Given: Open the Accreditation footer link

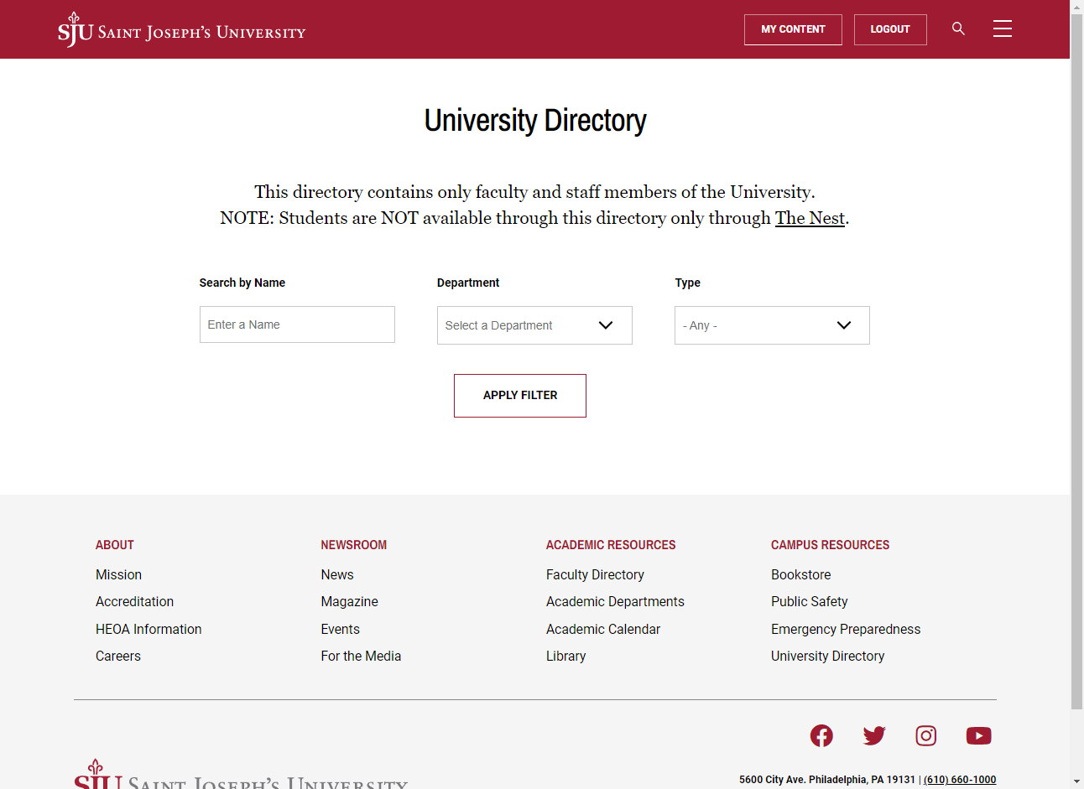Looking at the screenshot, I should (134, 601).
